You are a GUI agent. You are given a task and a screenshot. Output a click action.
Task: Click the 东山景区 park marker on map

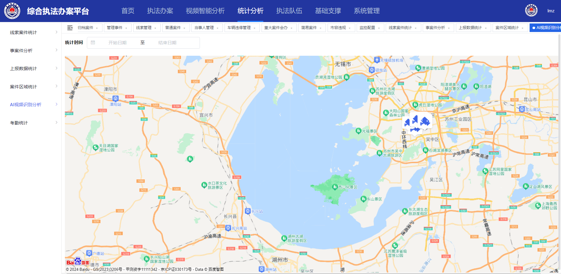[363, 199]
